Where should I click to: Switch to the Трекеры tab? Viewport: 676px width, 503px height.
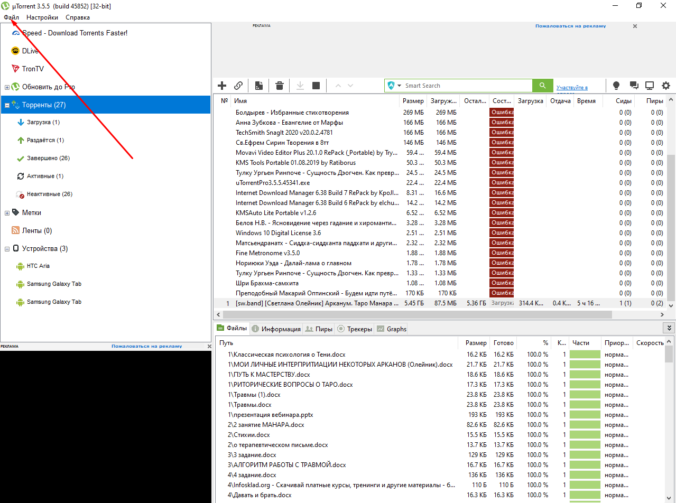[354, 329]
